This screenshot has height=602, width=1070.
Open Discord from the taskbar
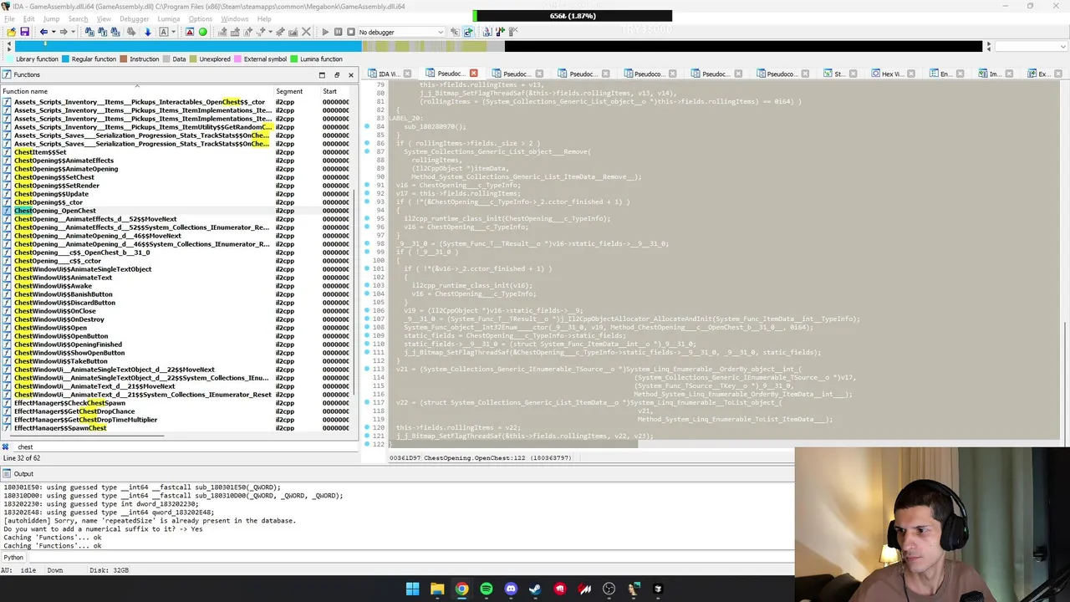coord(511,589)
